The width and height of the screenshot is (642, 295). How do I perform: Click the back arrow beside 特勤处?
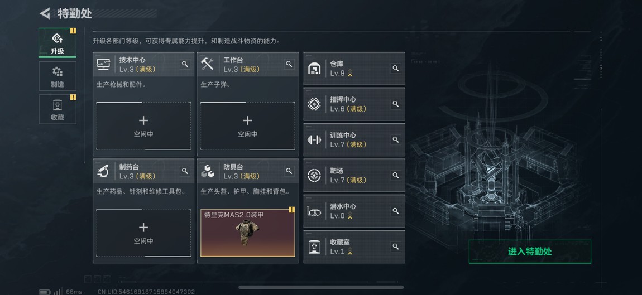[45, 13]
